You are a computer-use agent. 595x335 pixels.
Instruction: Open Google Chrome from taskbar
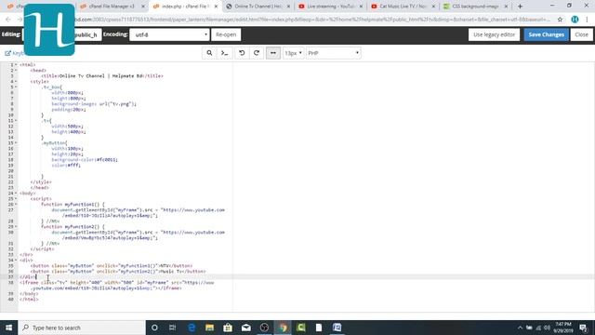pyautogui.click(x=283, y=328)
